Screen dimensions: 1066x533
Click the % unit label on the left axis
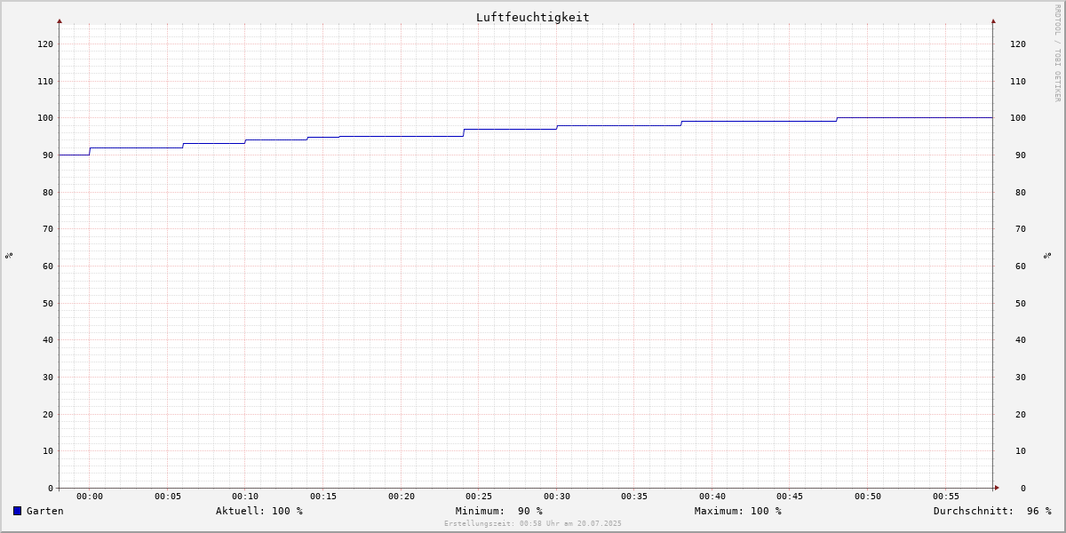(9, 255)
